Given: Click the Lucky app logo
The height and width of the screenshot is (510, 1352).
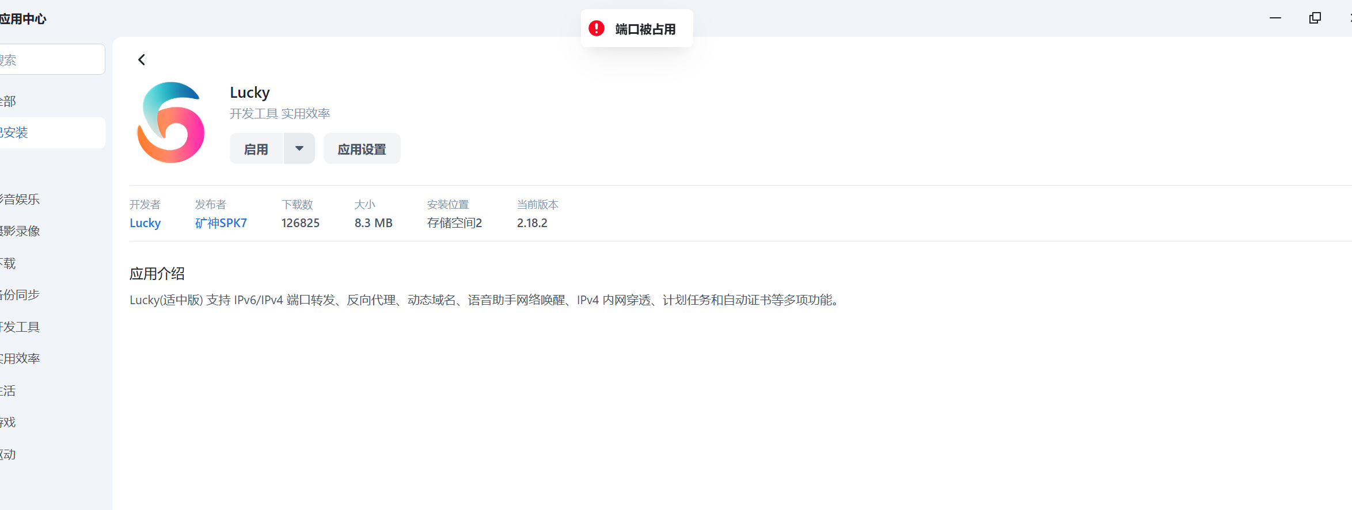Looking at the screenshot, I should click(171, 122).
